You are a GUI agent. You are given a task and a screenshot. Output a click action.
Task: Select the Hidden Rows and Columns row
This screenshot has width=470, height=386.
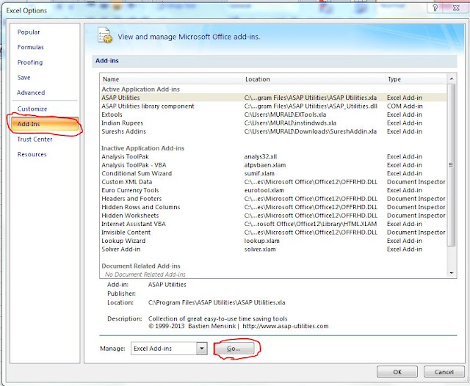tap(273, 207)
